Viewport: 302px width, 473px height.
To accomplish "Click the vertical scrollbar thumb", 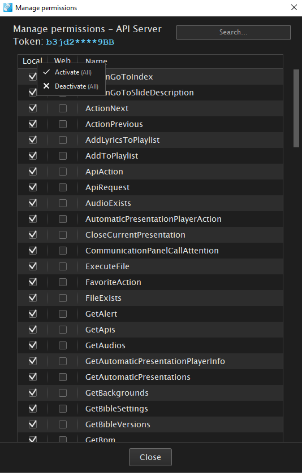I will click(x=296, y=108).
